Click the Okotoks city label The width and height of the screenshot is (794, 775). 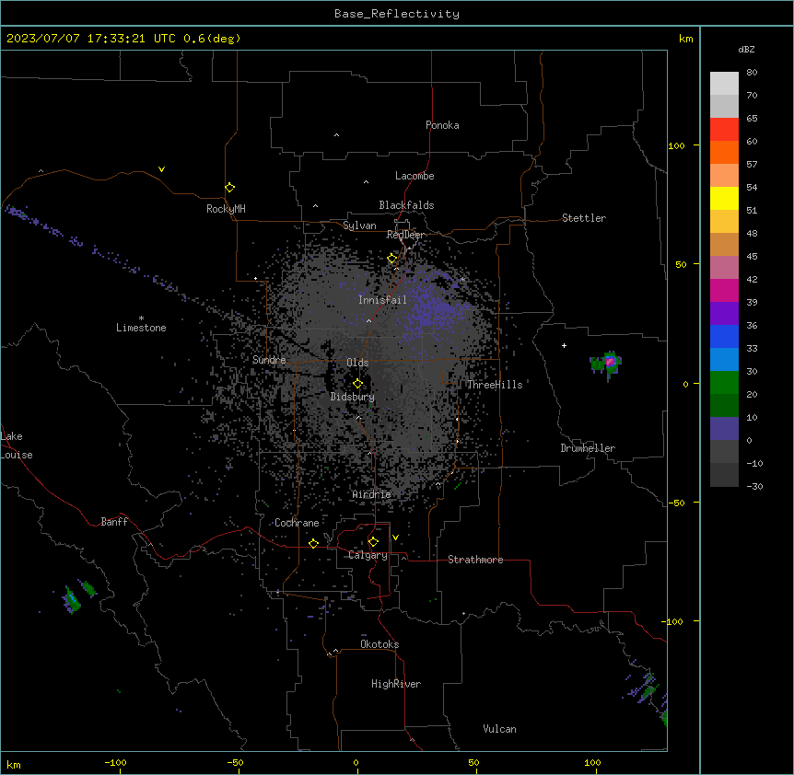(x=379, y=644)
